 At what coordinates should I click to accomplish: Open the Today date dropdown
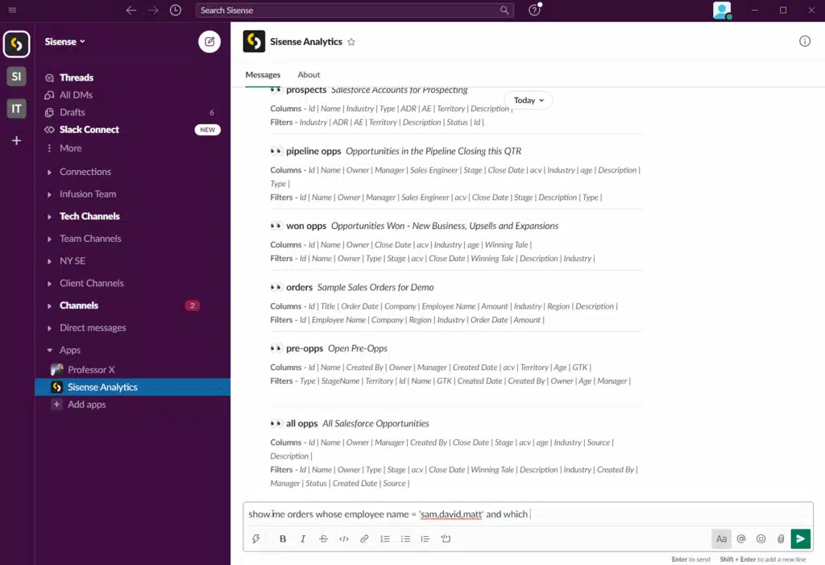(528, 100)
